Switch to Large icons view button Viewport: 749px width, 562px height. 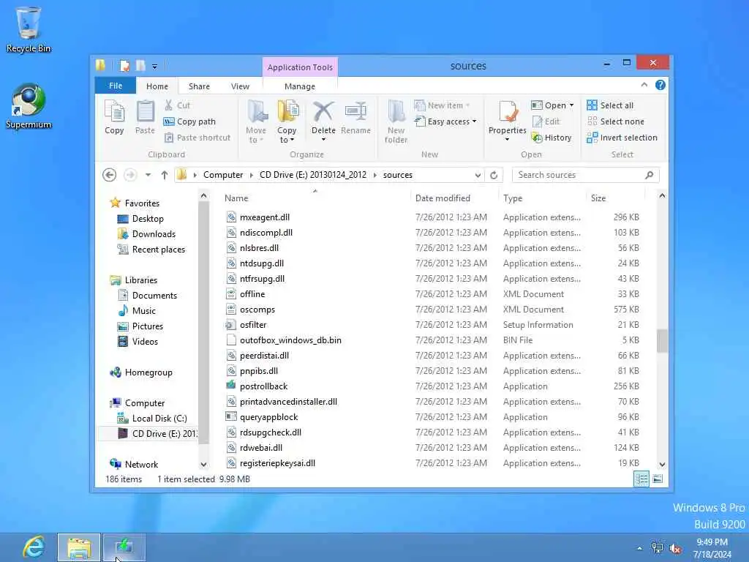[x=658, y=479]
